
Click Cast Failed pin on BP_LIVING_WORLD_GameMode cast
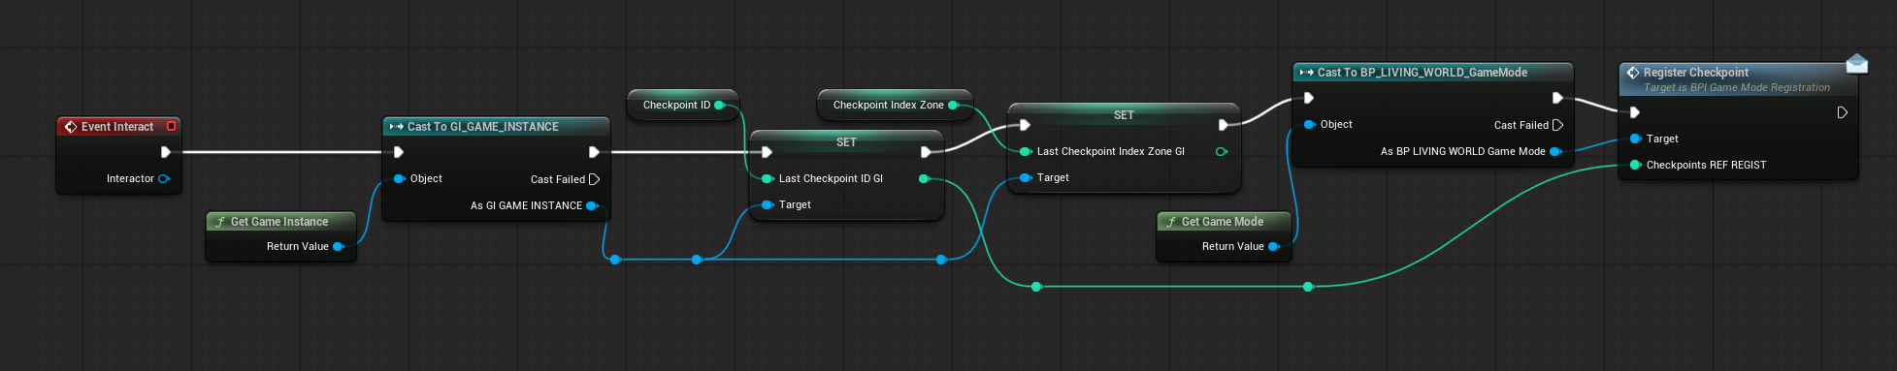pyautogui.click(x=1557, y=125)
